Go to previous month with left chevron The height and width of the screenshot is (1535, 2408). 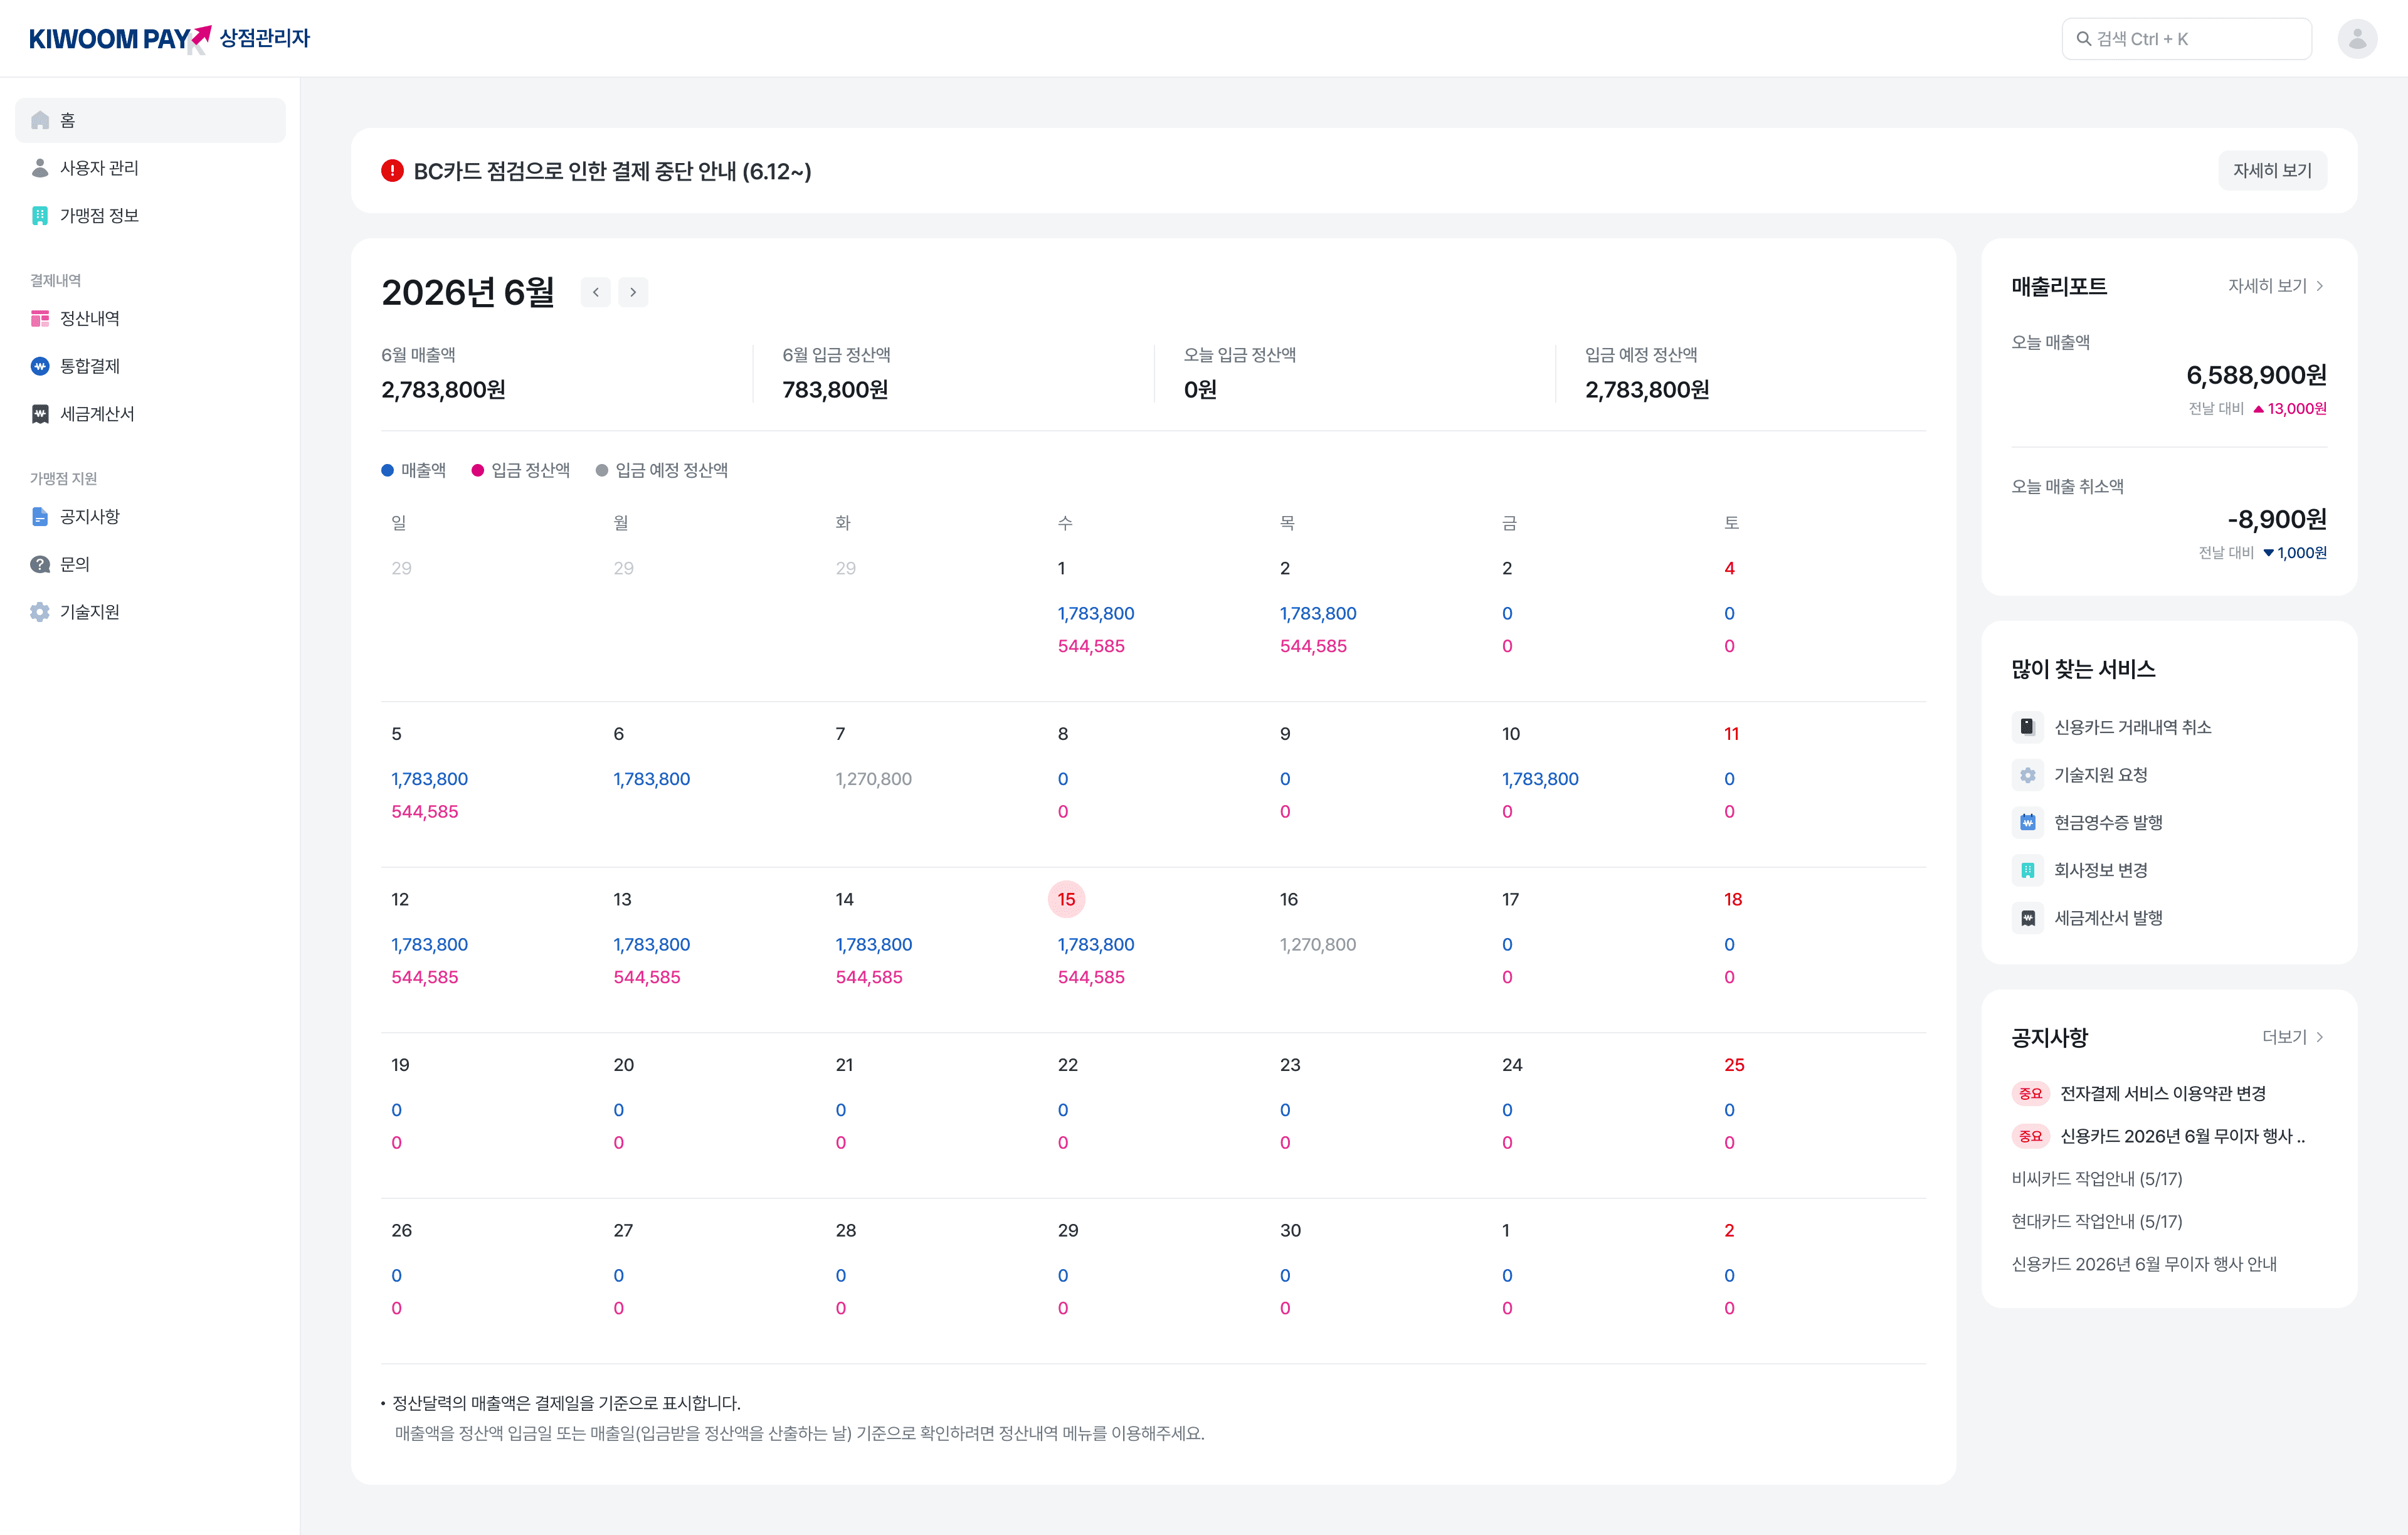596,292
